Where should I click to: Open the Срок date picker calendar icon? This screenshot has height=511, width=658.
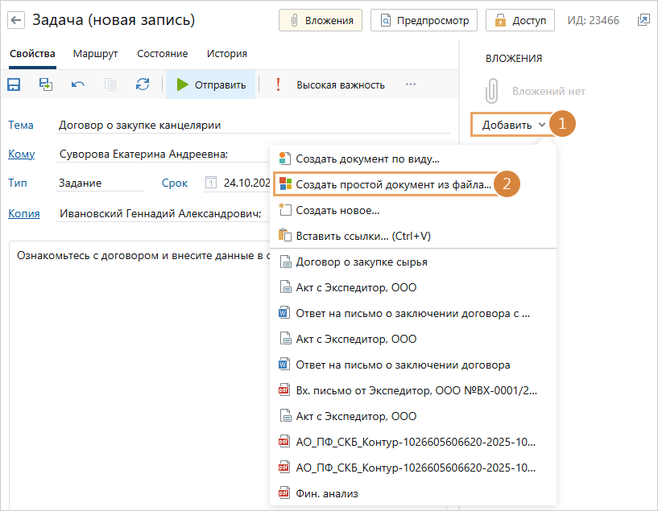211,183
